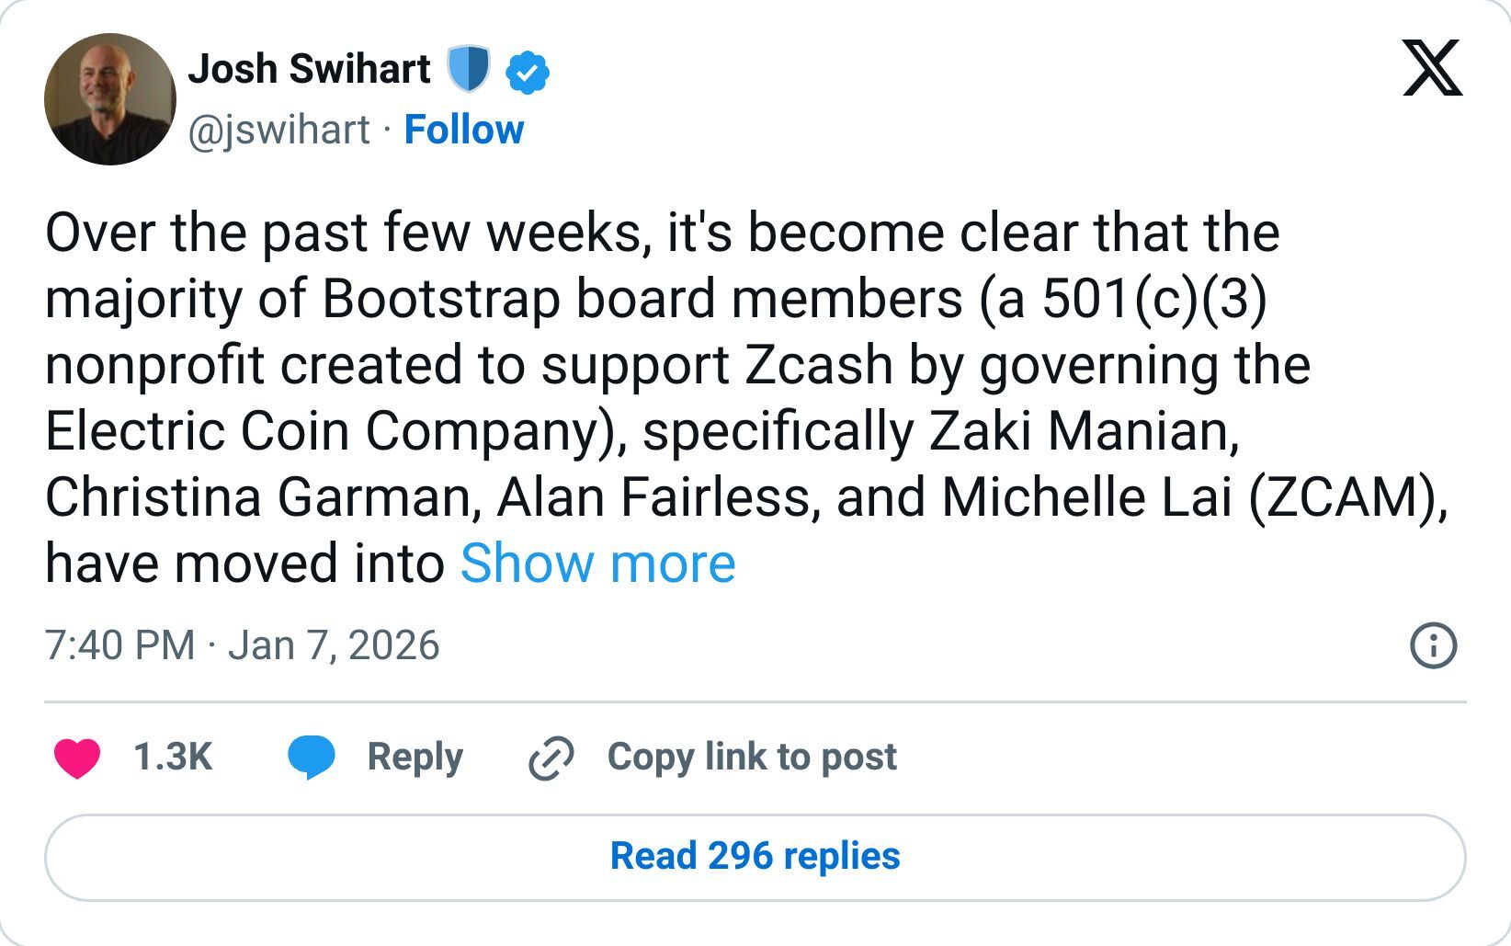Click the Reply label

tap(415, 756)
